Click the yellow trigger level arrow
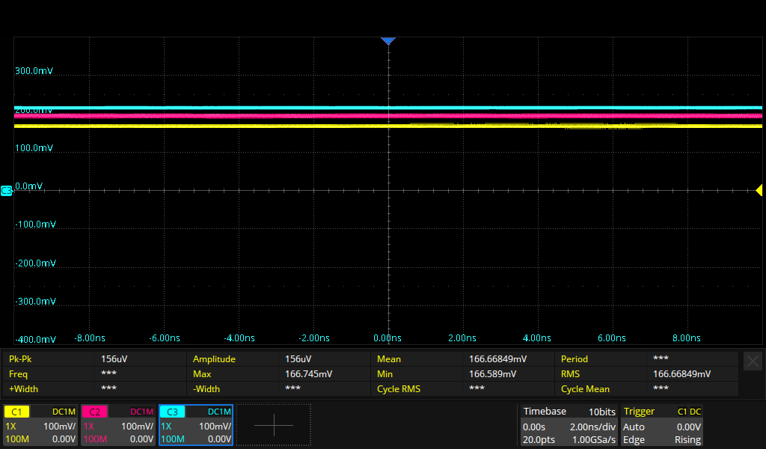Screen dimensions: 766x449 759,190
